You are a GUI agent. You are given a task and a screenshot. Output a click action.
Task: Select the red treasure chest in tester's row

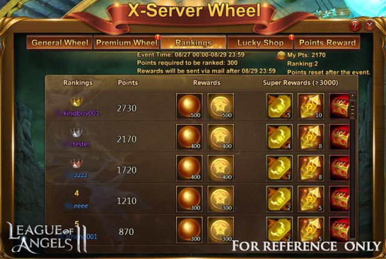tap(340, 137)
